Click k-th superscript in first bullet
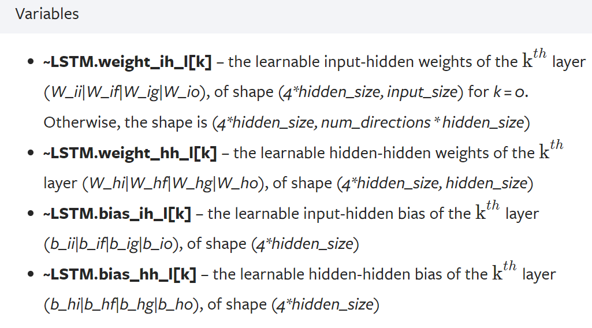 [534, 58]
